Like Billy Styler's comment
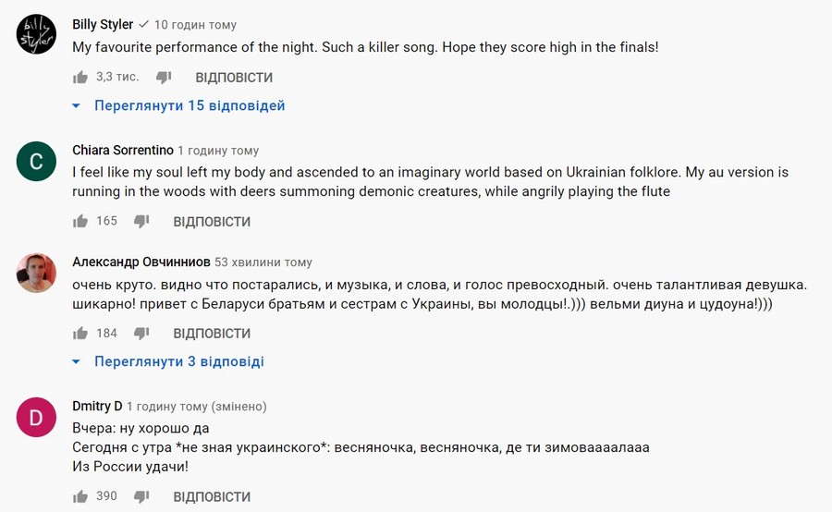 coord(80,78)
